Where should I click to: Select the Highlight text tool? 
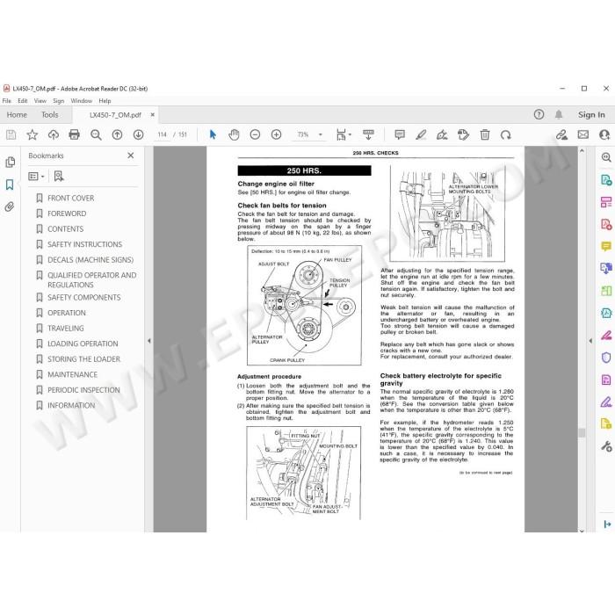pos(421,135)
